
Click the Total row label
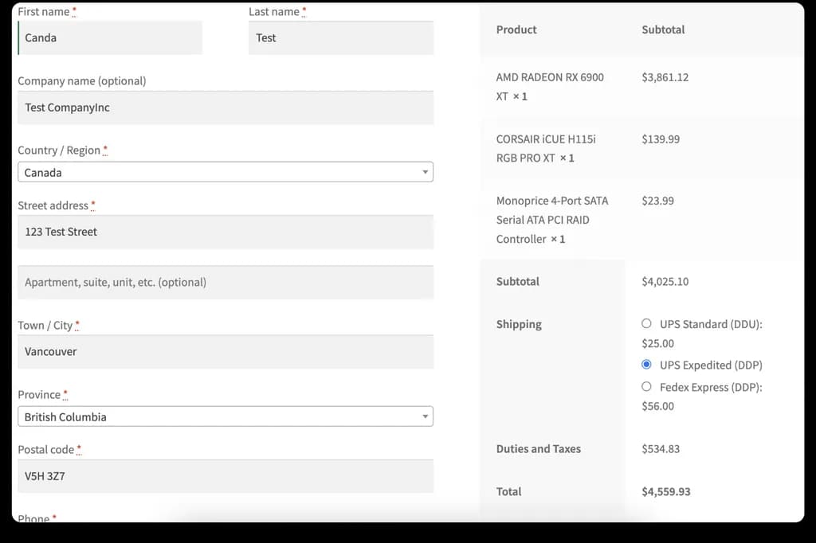[x=508, y=491]
